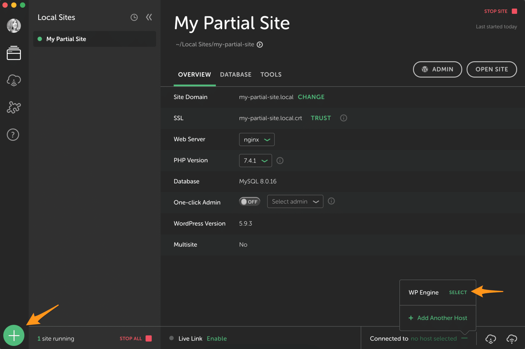Open Help via the question mark icon
The image size is (525, 349).
coord(13,134)
